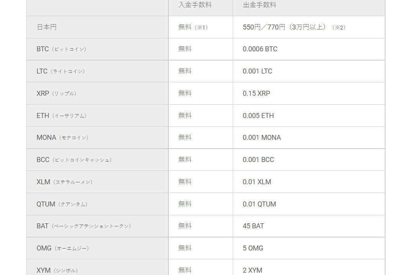
Task: Click the 0.0006 BTC fee value
Action: click(260, 49)
